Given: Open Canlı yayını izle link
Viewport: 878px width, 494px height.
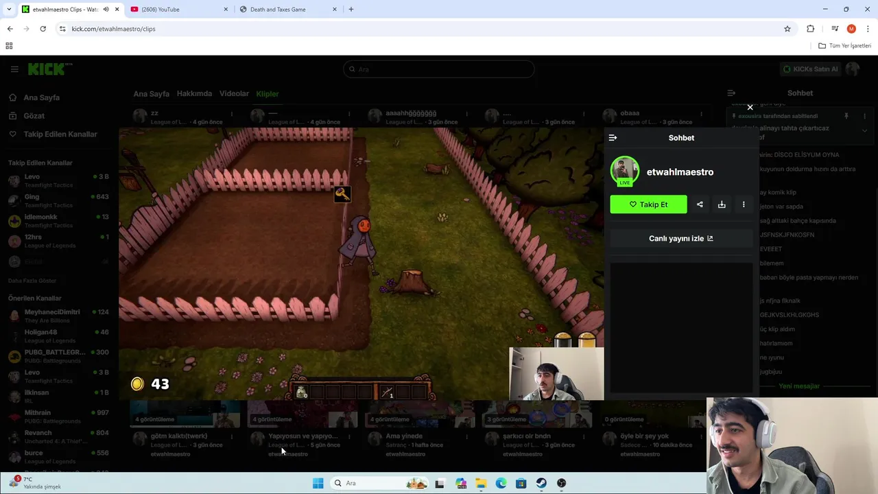Looking at the screenshot, I should (x=681, y=239).
